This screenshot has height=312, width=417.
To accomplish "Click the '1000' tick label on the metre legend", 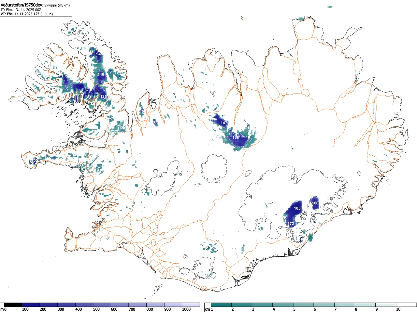I will click(x=186, y=309).
